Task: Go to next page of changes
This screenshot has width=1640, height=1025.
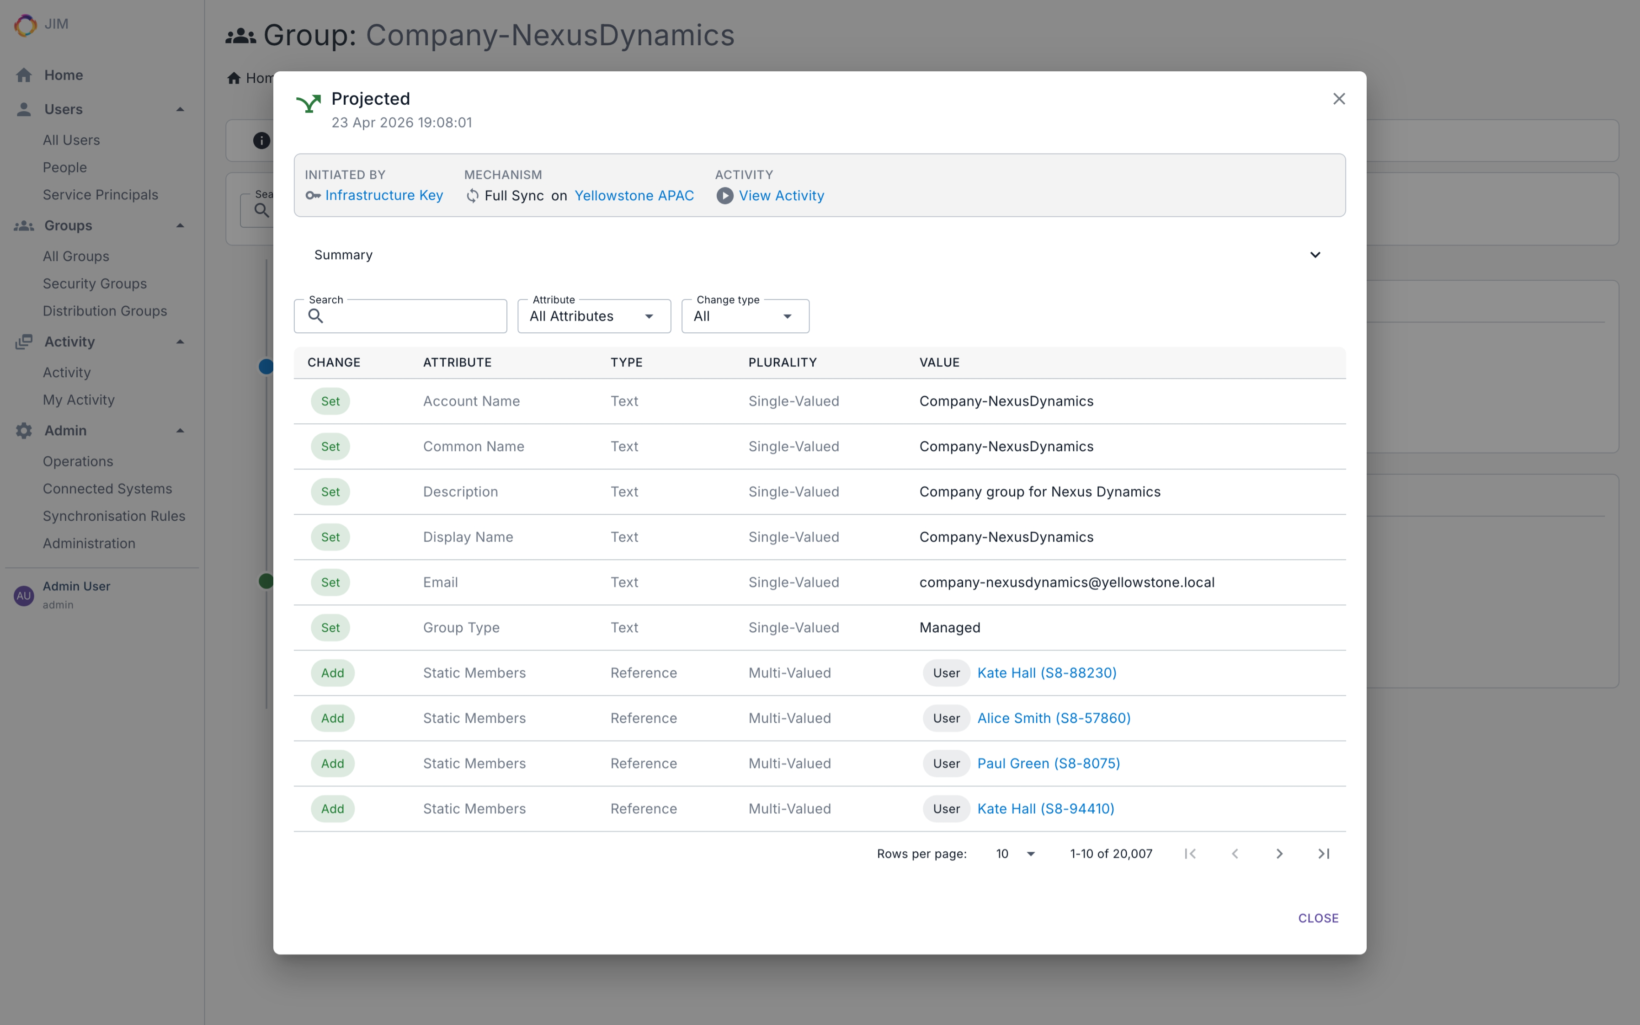Action: 1279,854
